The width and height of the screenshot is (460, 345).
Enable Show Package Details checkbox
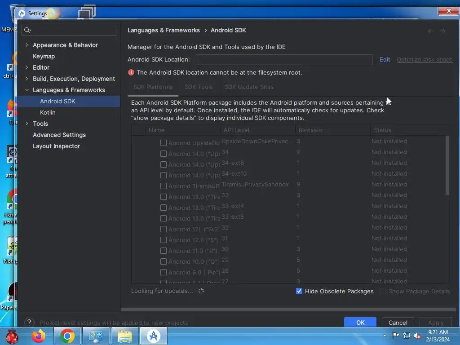click(383, 291)
